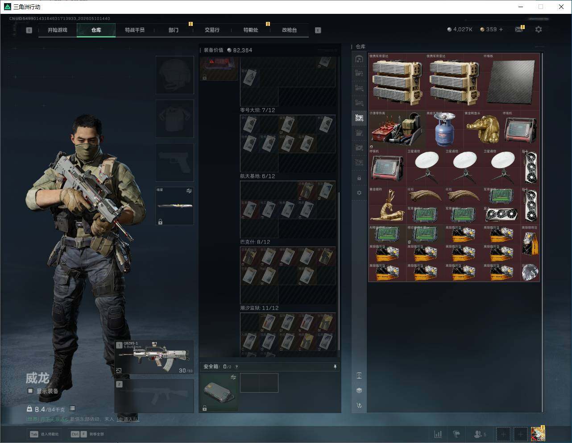Screen dimensions: 572x443
Task: Select the golden gazelle statue item
Action: (387, 205)
